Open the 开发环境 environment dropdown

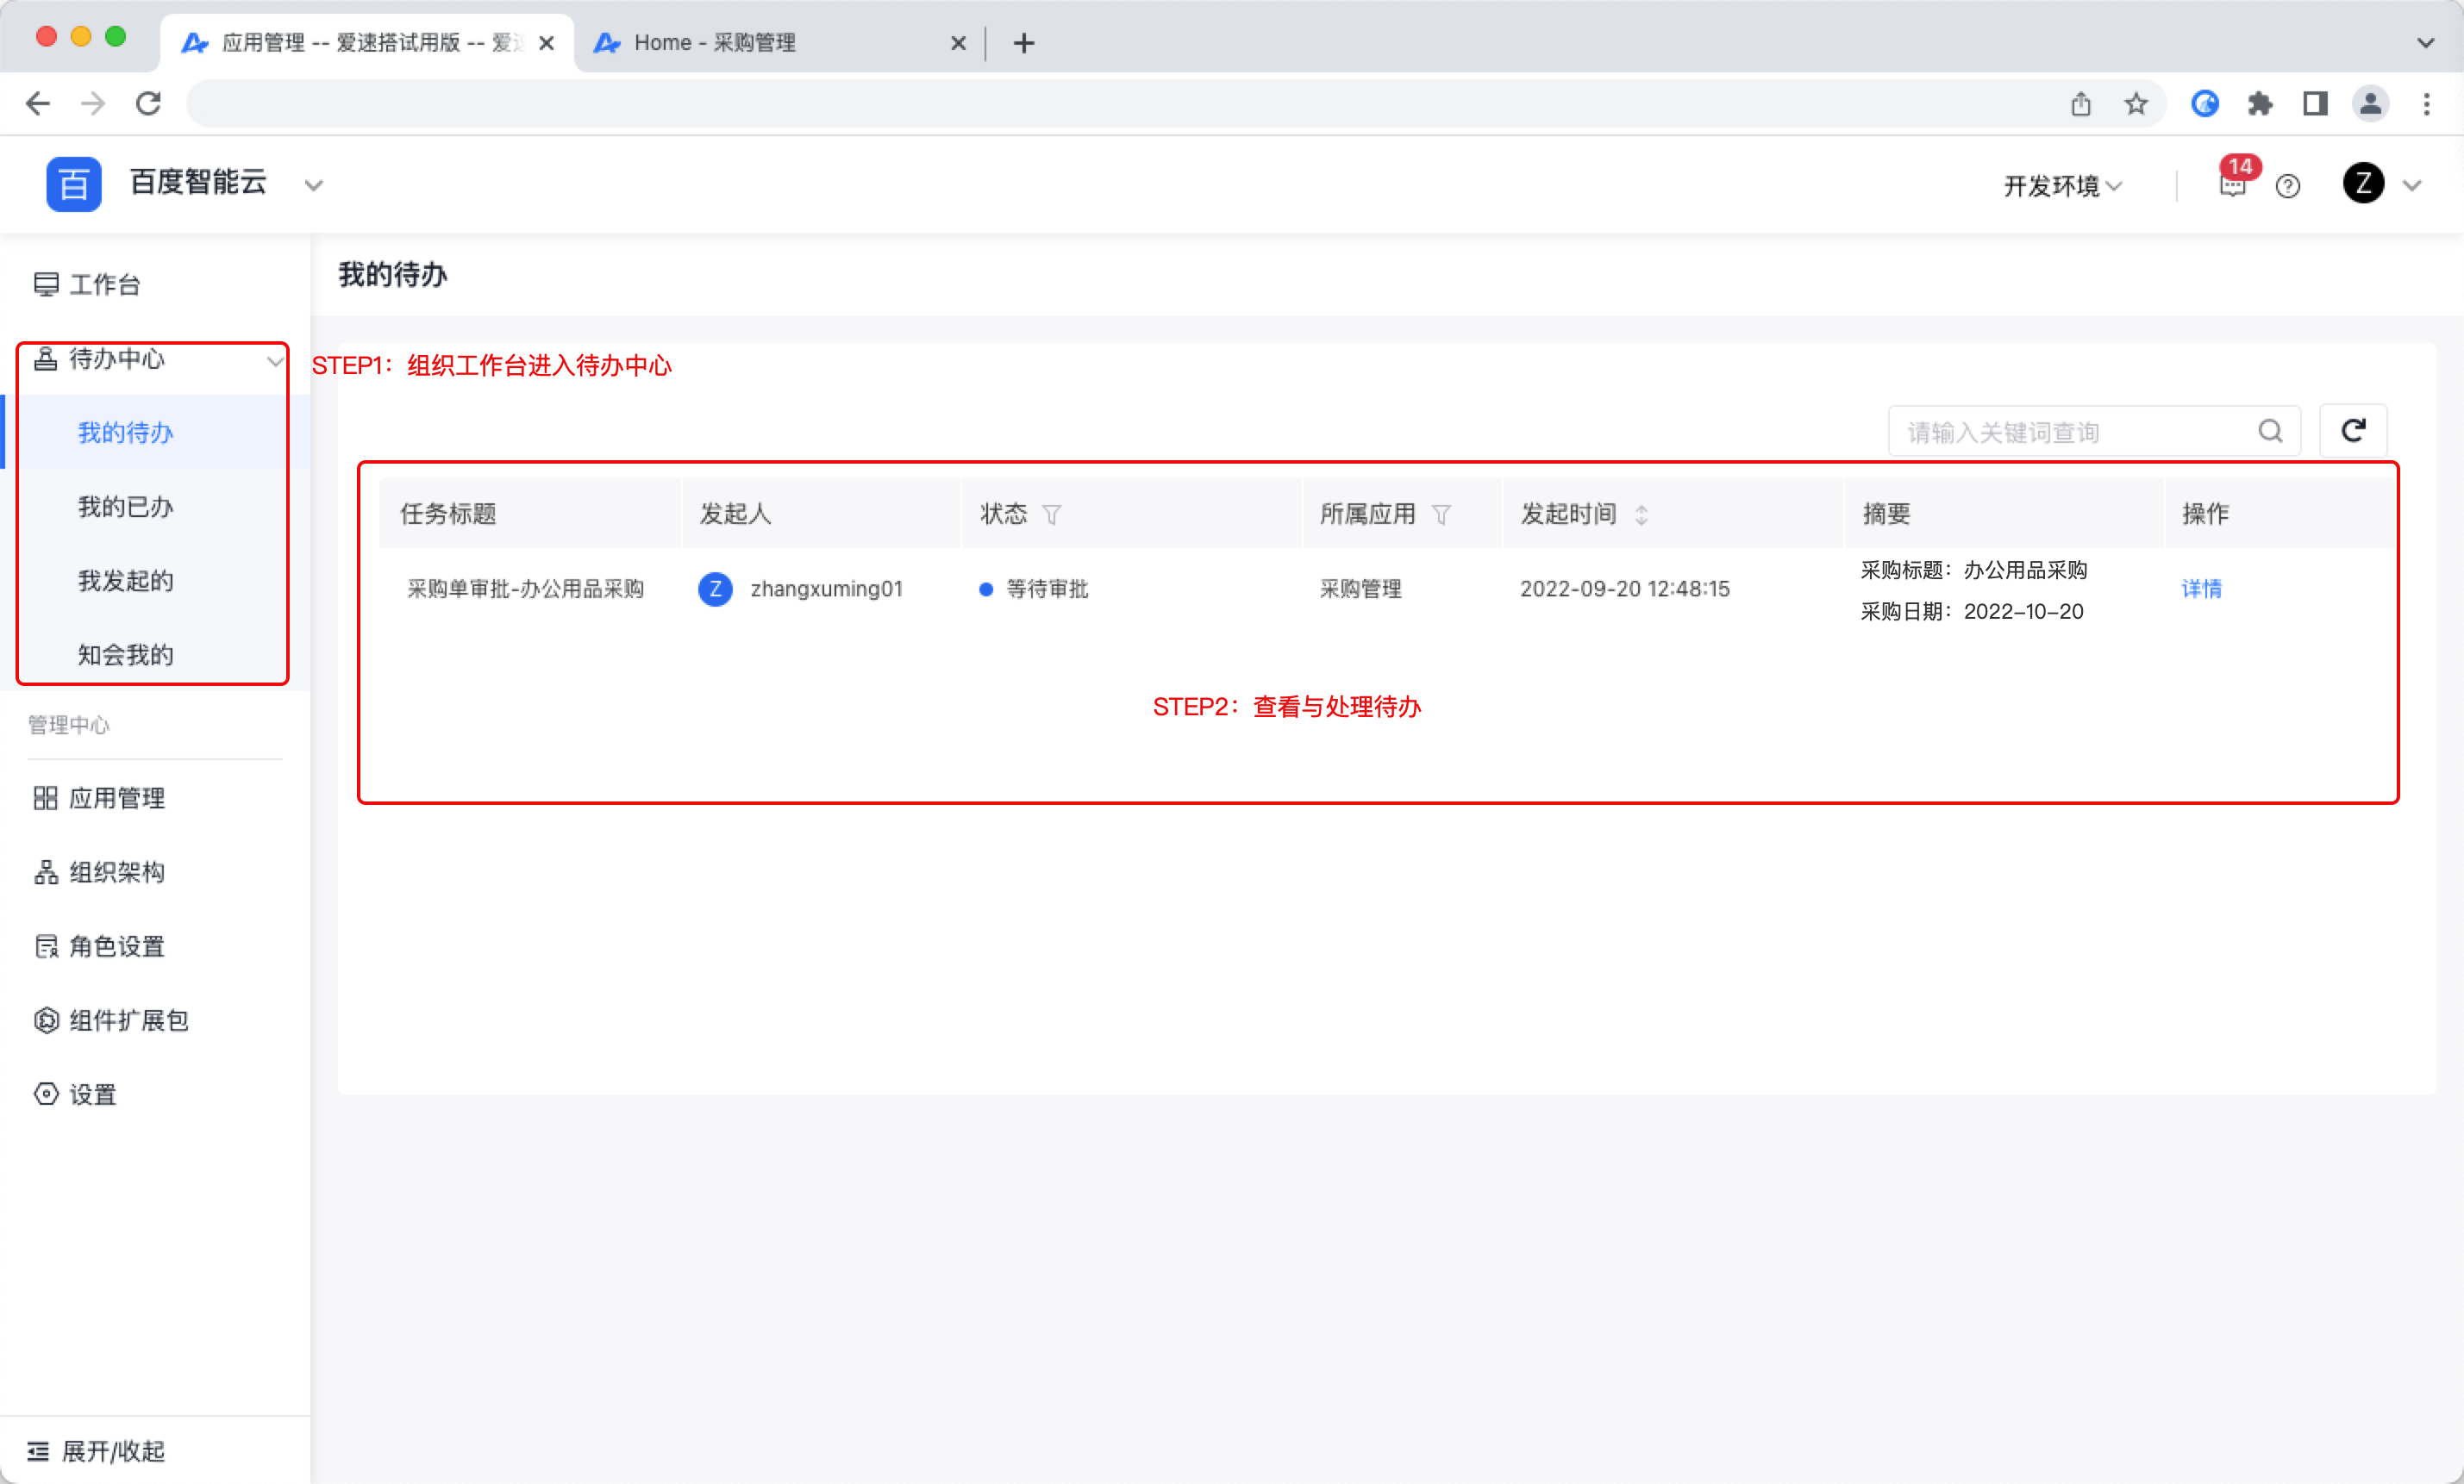click(x=2062, y=186)
